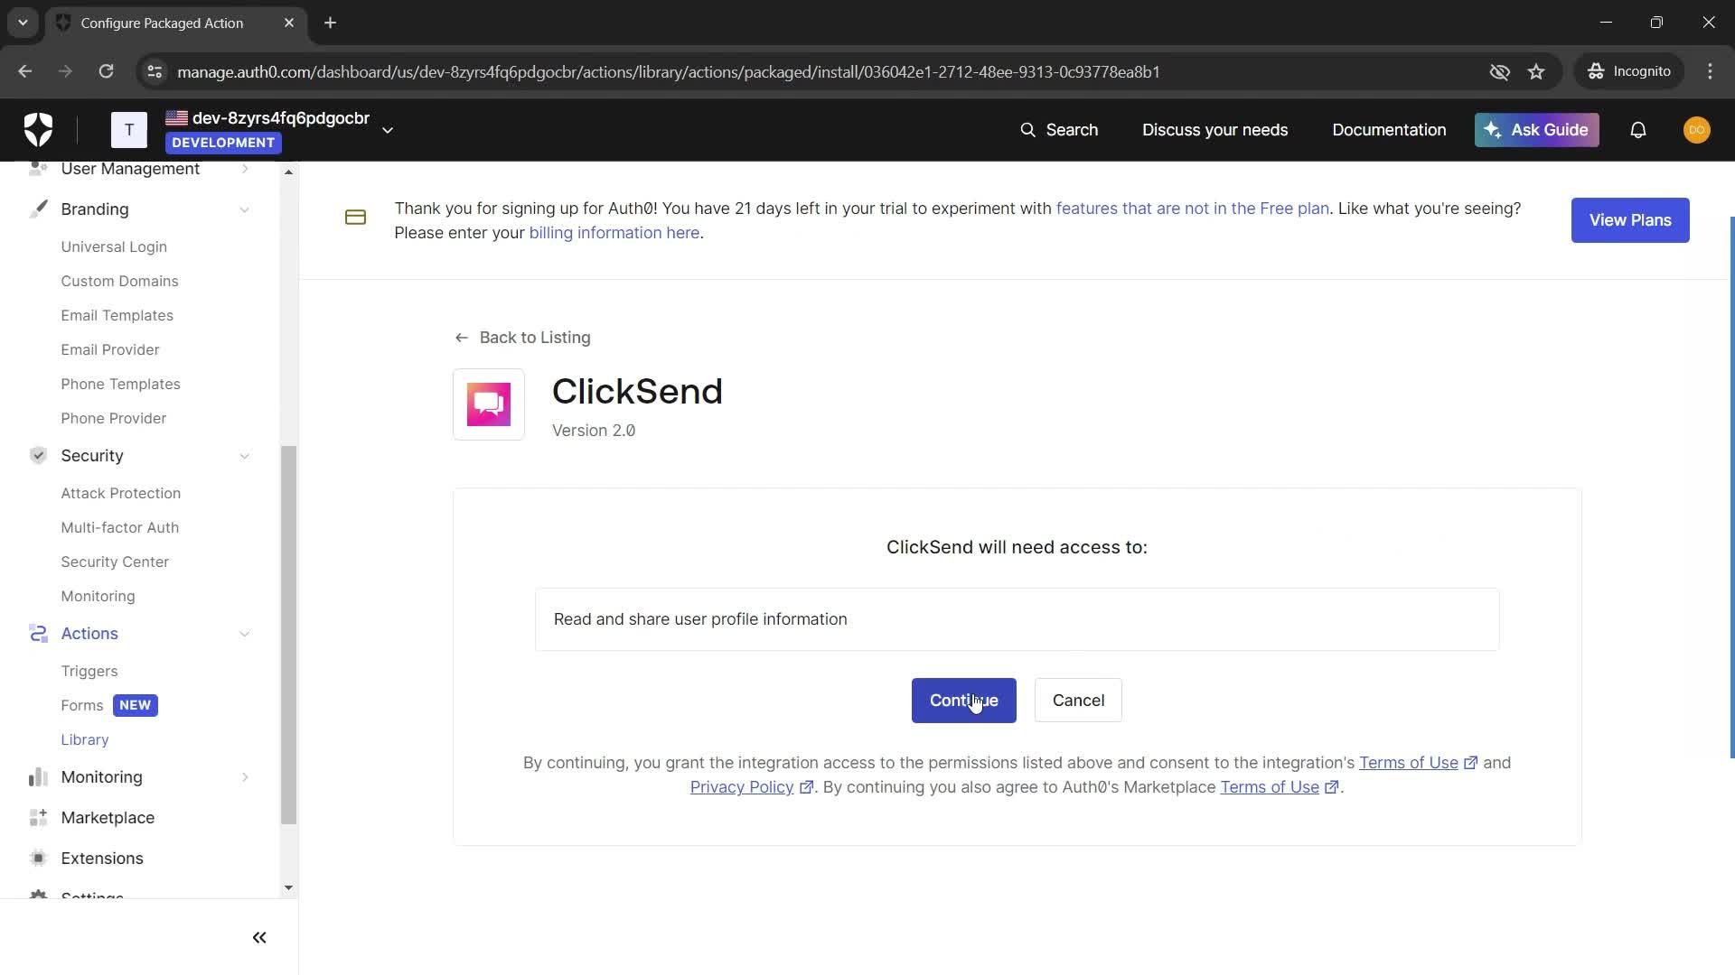This screenshot has width=1735, height=975.
Task: Expand the Monitoring section chevron
Action: click(x=244, y=777)
